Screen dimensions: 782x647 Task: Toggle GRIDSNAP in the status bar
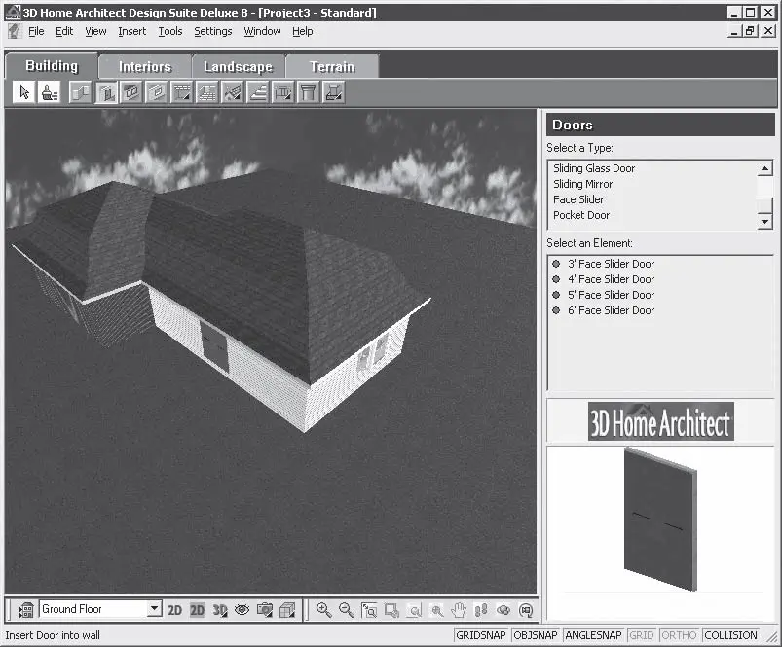click(x=481, y=635)
